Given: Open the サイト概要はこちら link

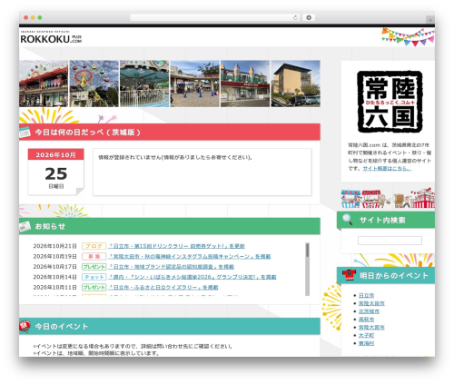Looking at the screenshot, I should tap(387, 168).
